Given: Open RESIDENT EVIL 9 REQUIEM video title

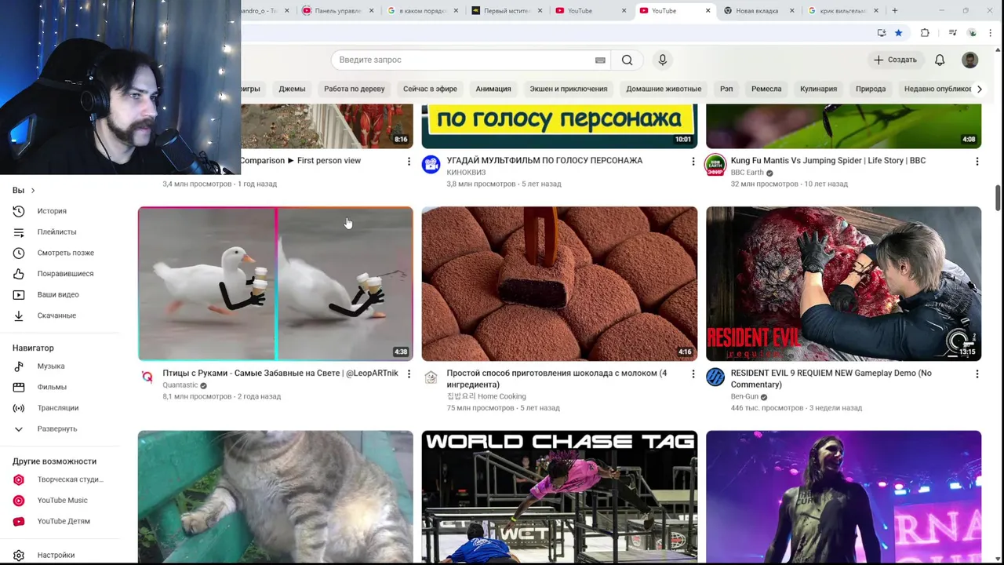Looking at the screenshot, I should (x=831, y=379).
